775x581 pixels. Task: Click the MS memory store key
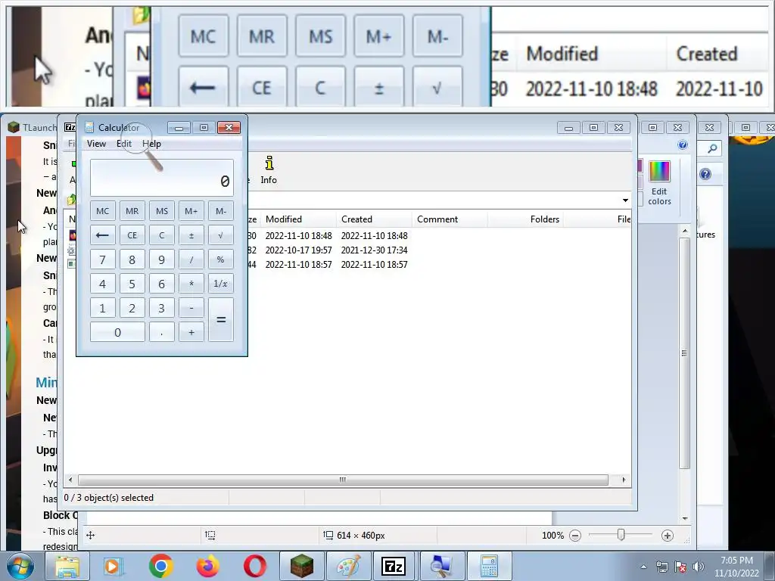(162, 211)
